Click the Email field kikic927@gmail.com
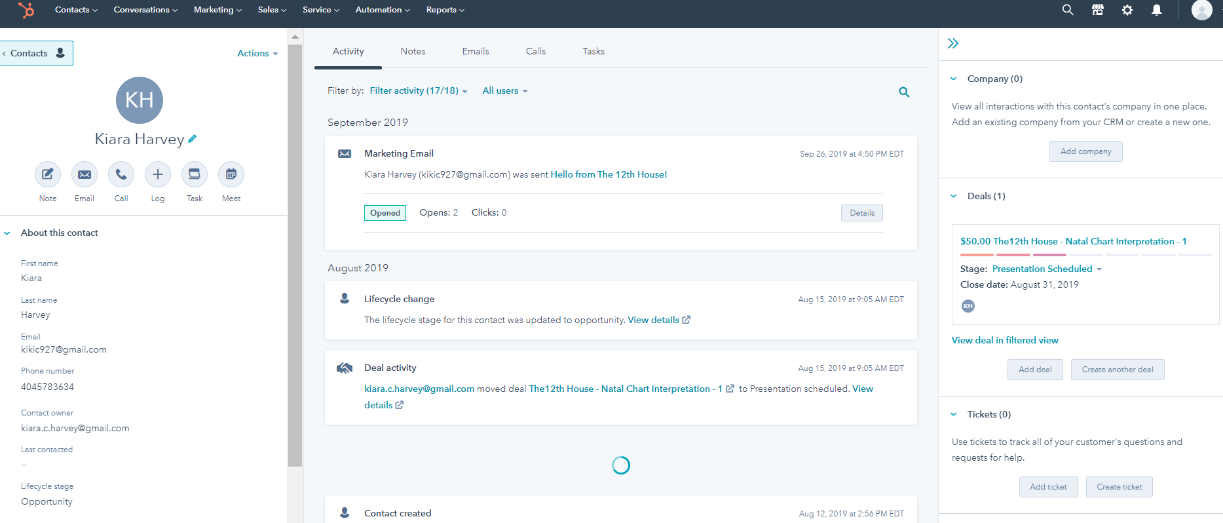 tap(64, 349)
